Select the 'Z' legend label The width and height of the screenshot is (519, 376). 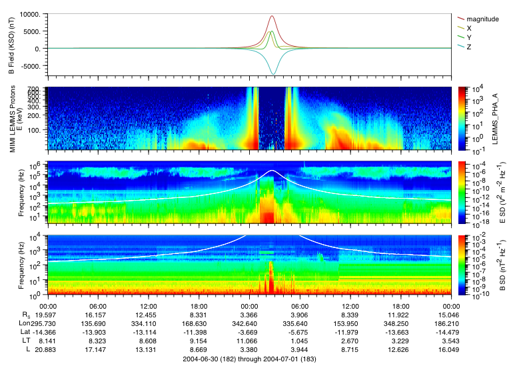tap(468, 47)
